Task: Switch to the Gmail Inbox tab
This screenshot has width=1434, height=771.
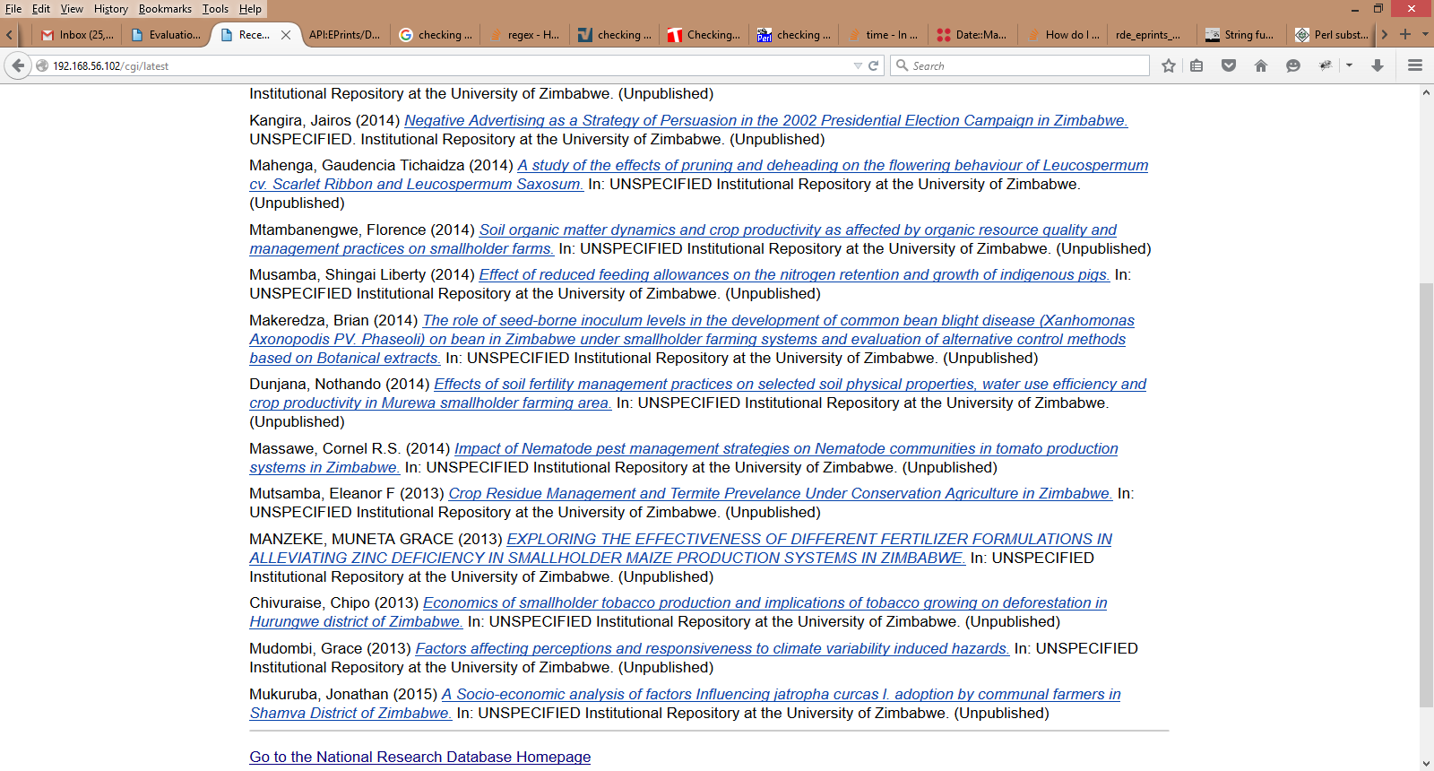Action: point(77,35)
